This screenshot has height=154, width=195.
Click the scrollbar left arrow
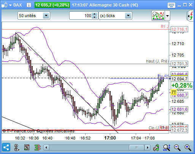pos(46,148)
